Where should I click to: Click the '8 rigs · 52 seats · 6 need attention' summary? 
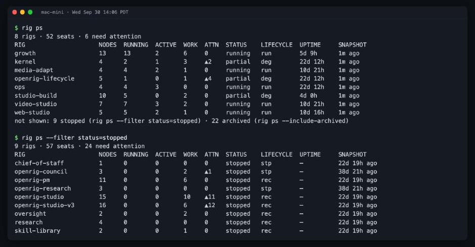[x=78, y=36]
